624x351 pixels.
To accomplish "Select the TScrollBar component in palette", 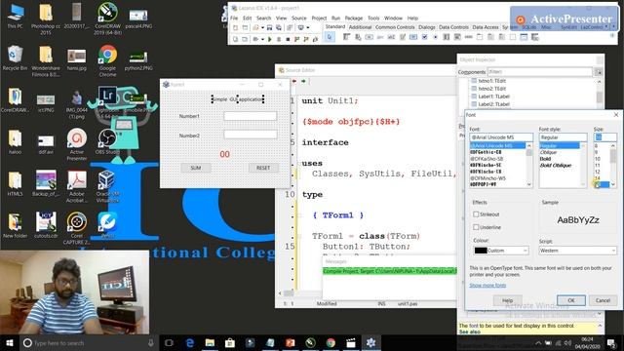I will tap(468, 37).
